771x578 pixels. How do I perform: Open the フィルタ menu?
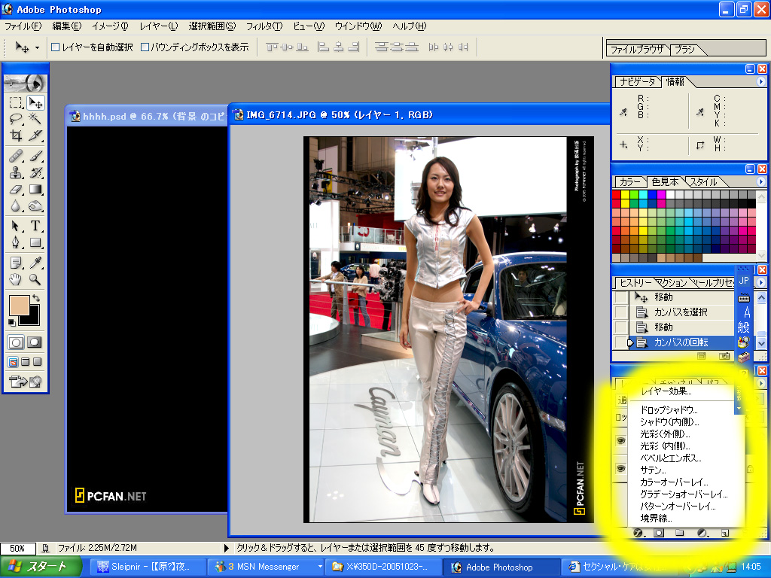[x=264, y=26]
